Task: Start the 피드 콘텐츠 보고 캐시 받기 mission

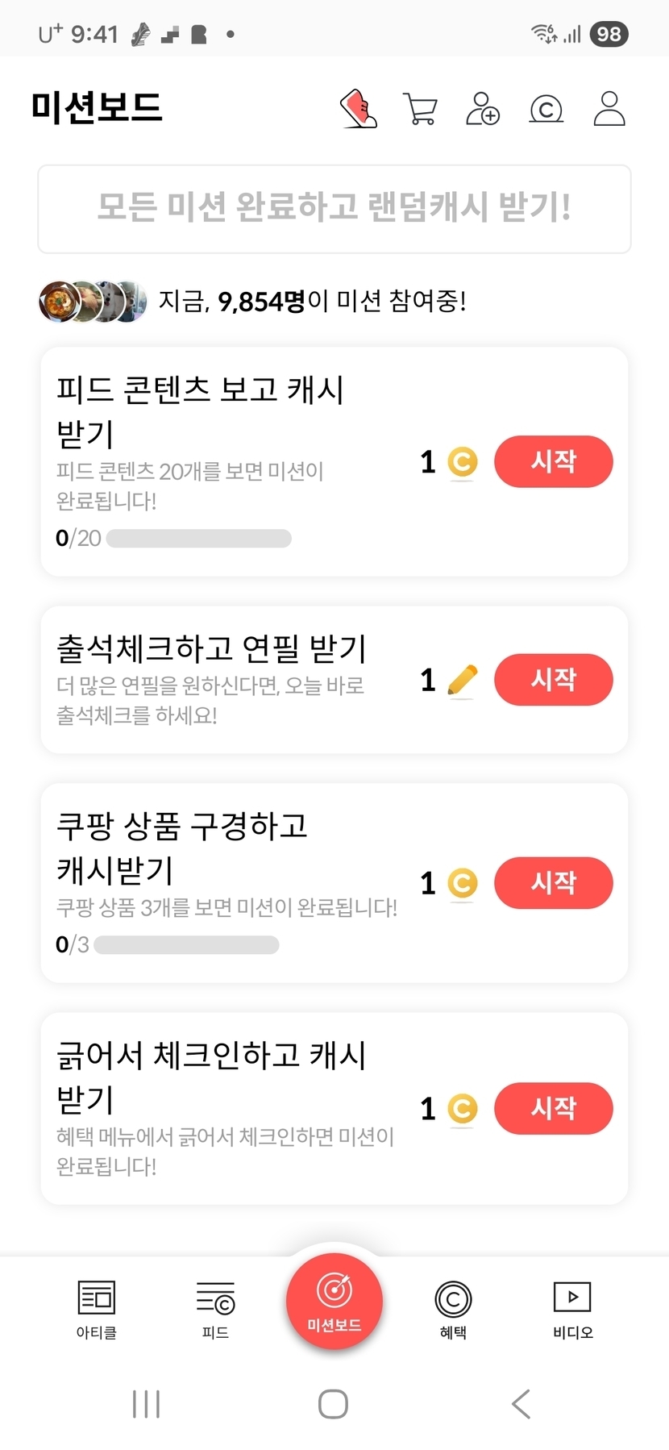Action: [x=553, y=461]
